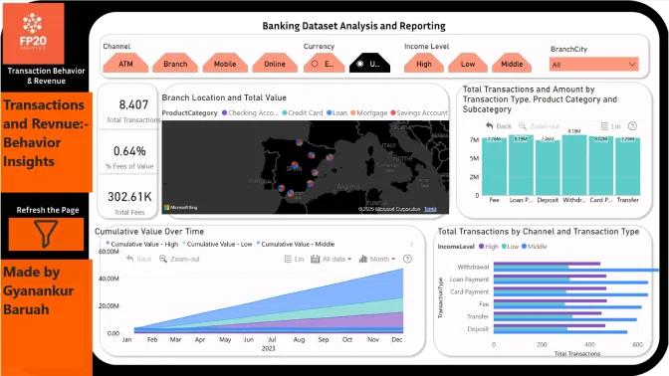
Task: Expand the All data dropdown
Action: click(x=332, y=259)
